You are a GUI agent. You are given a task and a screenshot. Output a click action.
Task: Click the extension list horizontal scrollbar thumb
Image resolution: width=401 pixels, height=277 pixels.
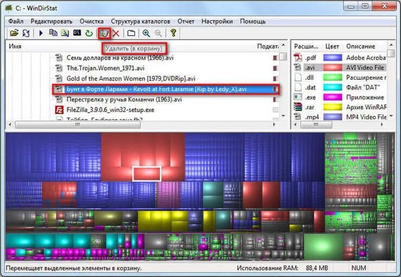point(316,125)
